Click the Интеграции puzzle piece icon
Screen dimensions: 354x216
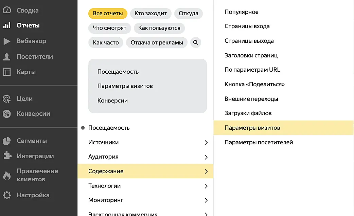coord(7,156)
